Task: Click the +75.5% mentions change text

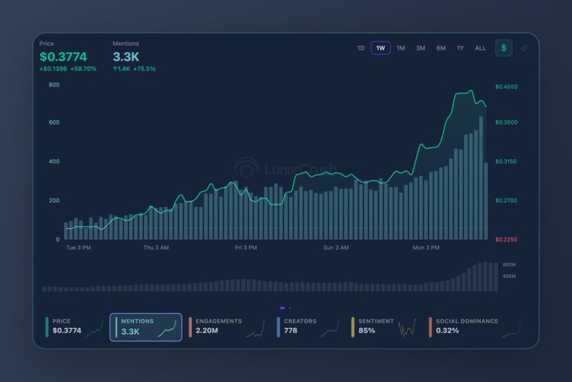Action: tap(144, 69)
